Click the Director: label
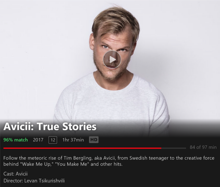 [13, 181]
